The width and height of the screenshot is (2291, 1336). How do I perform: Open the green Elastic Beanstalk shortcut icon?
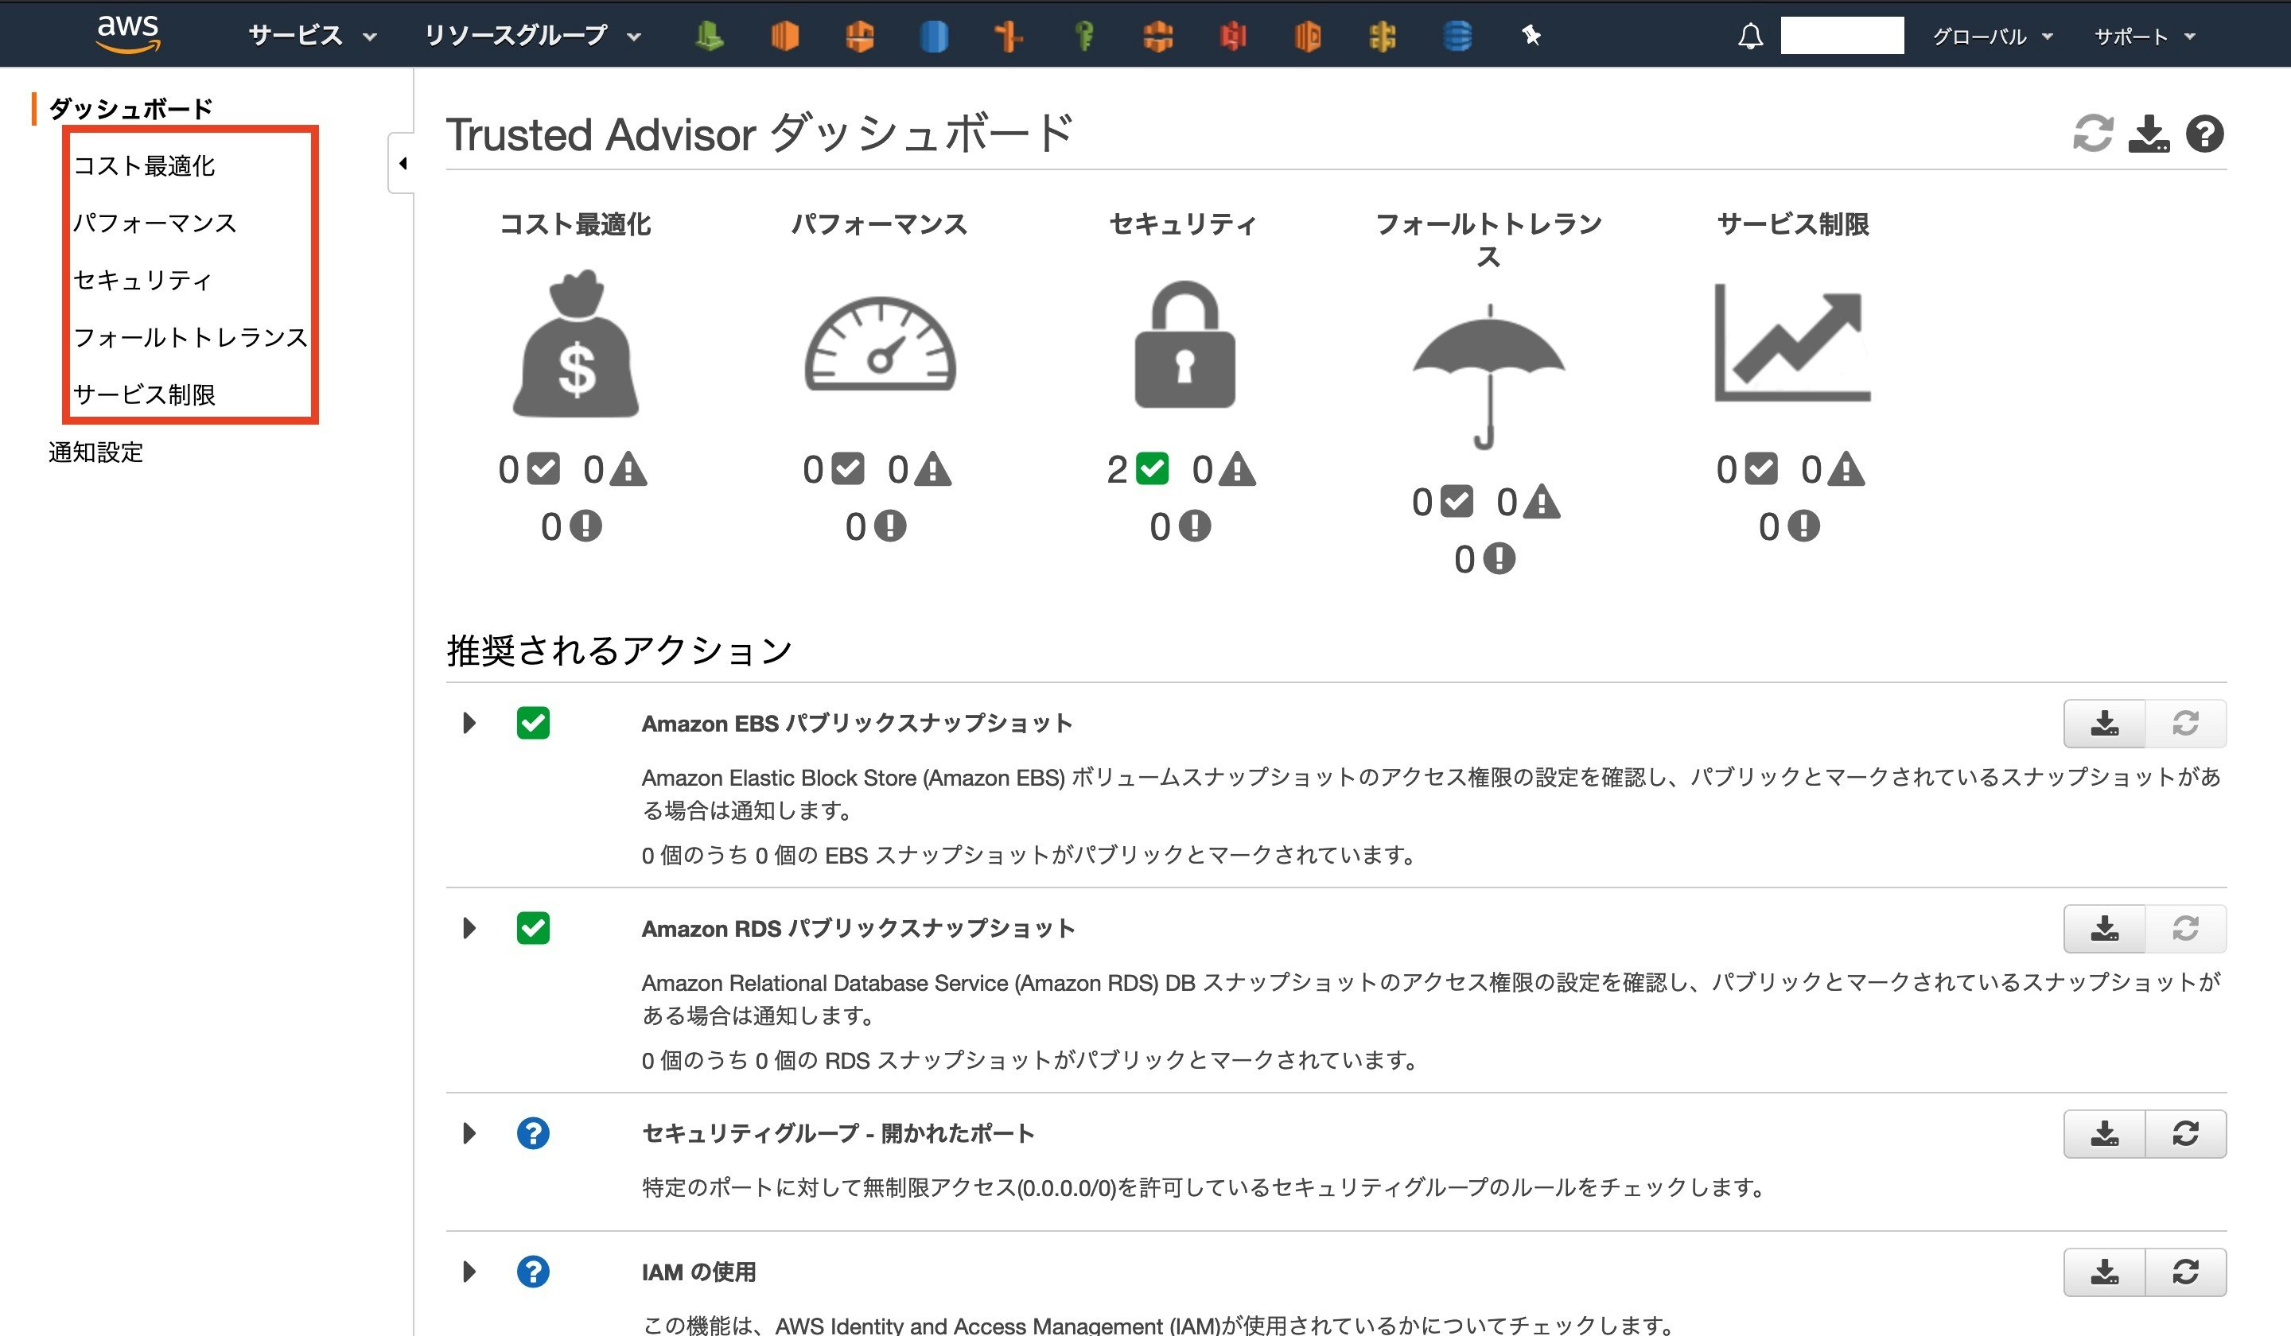point(709,37)
